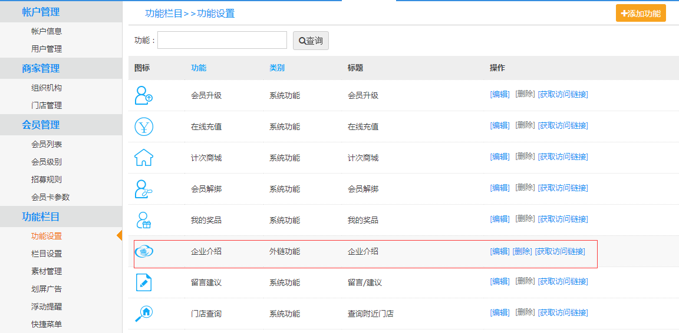The image size is (679, 333).
Task: Select 功能设置 in the sidebar
Action: (47, 236)
